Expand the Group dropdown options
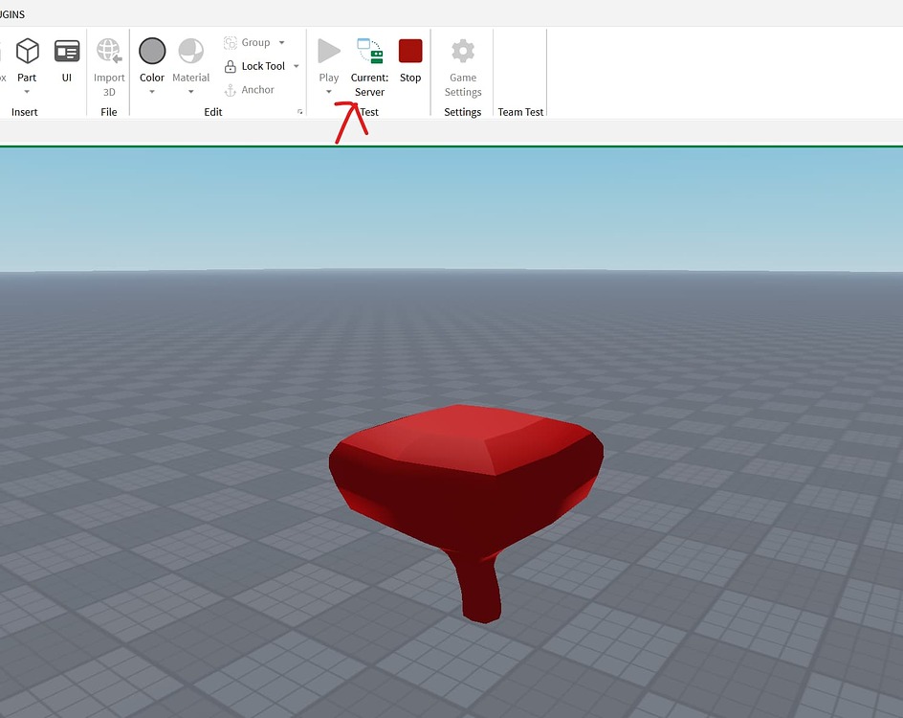Screen dimensions: 903x718 coord(282,42)
